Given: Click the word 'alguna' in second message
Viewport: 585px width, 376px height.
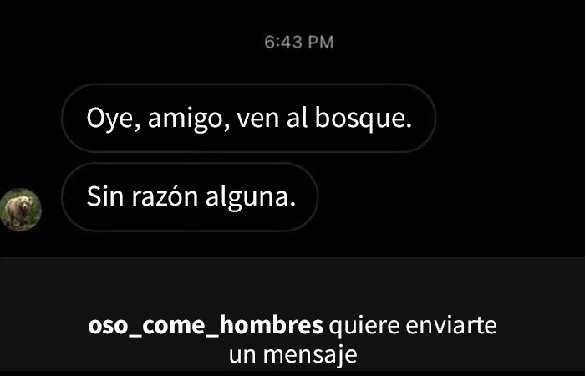Looking at the screenshot, I should coord(247,197).
